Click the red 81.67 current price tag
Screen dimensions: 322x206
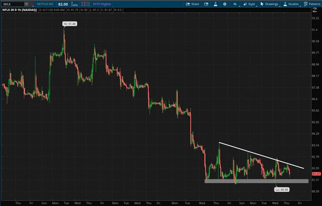(x=316, y=174)
